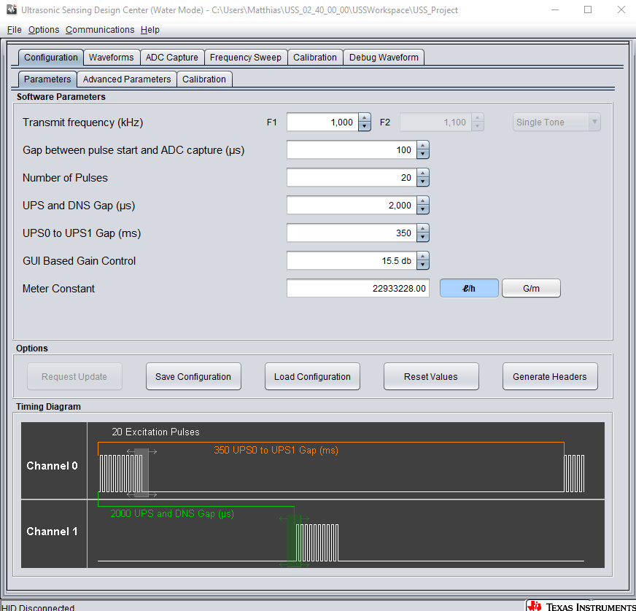This screenshot has height=611, width=636.
Task: Decrease Number of Pulses
Action: (422, 182)
